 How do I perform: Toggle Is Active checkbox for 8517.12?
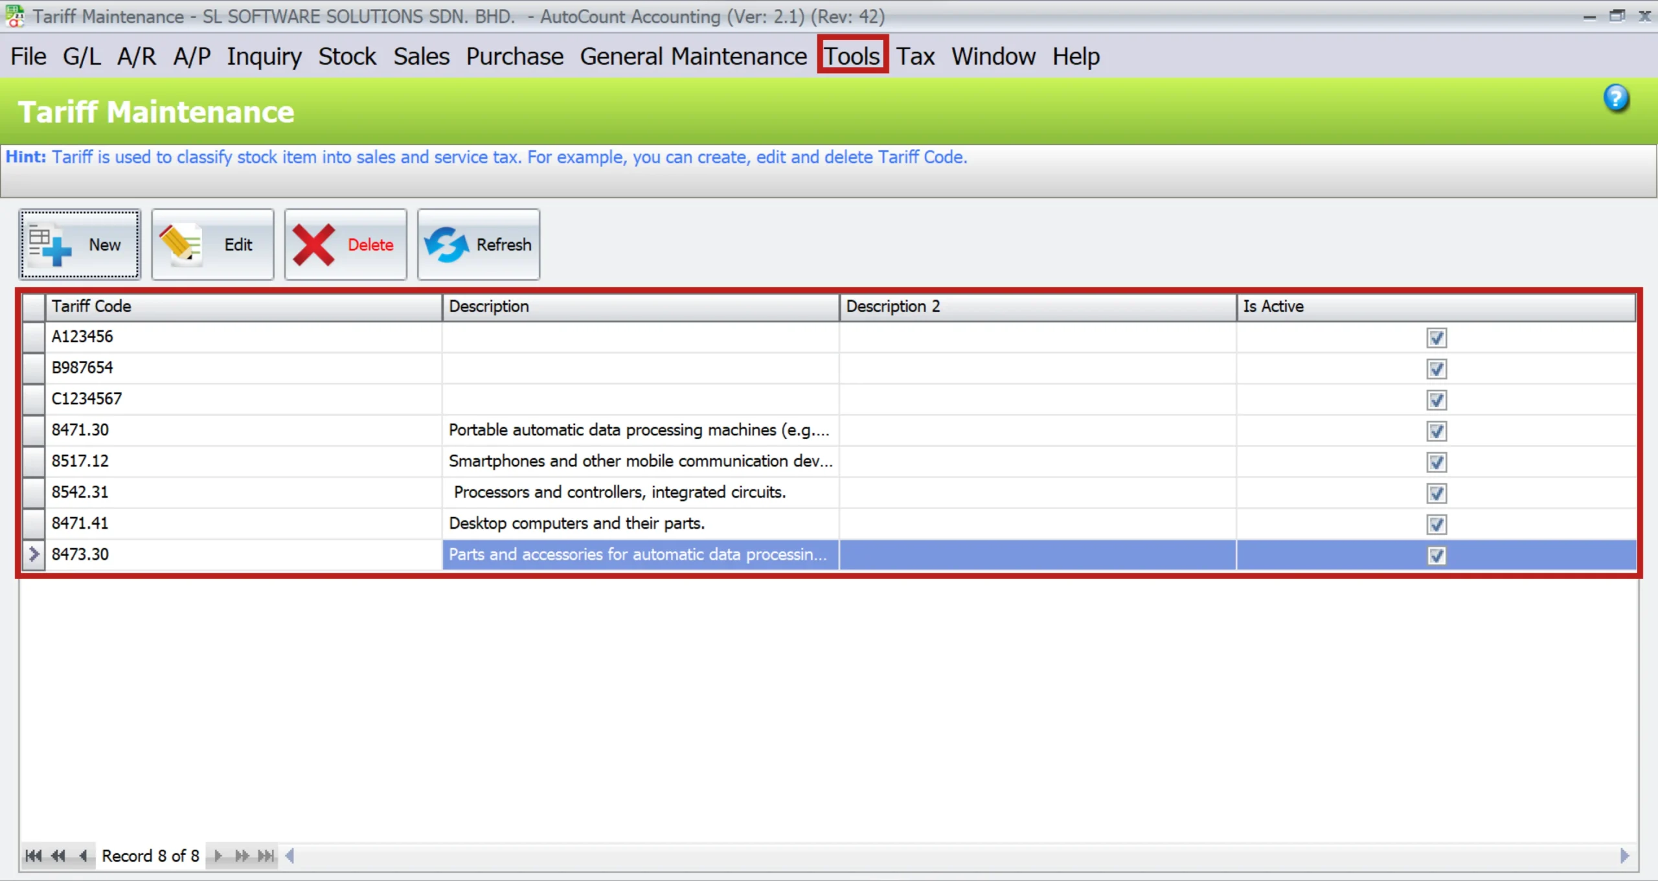click(x=1436, y=462)
